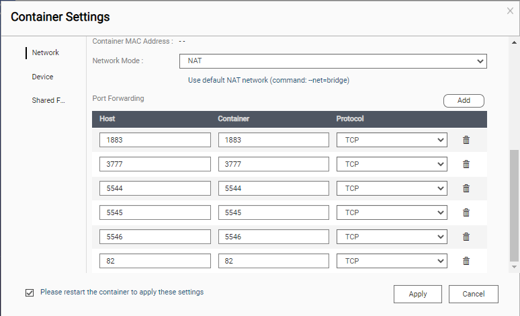Add a new port forwarding rule

(x=464, y=100)
